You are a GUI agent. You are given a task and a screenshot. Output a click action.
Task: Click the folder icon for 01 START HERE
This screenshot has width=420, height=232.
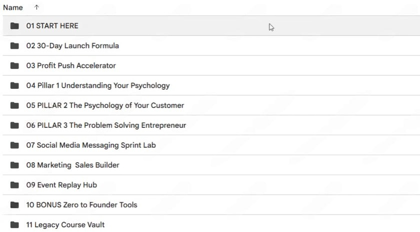[x=15, y=26]
